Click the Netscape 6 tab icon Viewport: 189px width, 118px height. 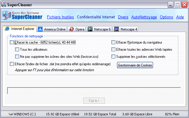pos(90,29)
